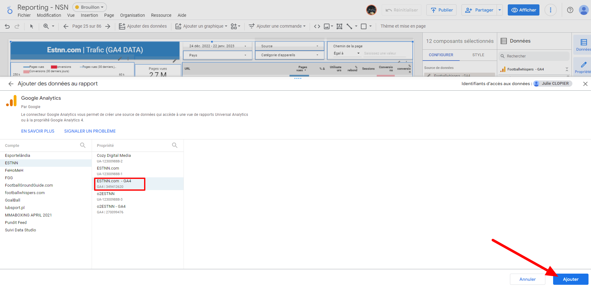591x291 pixels.
Task: Expand the Brouillon version dropdown
Action: click(x=89, y=7)
